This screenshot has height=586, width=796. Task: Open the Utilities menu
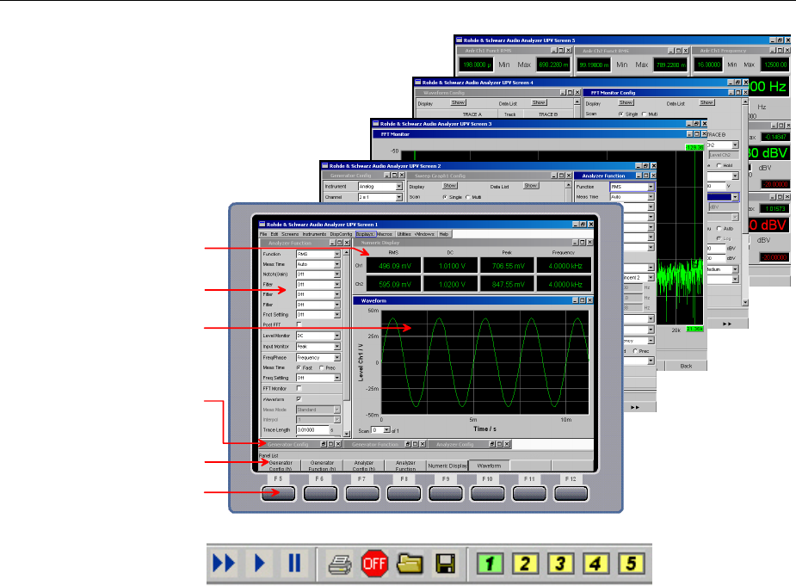404,234
